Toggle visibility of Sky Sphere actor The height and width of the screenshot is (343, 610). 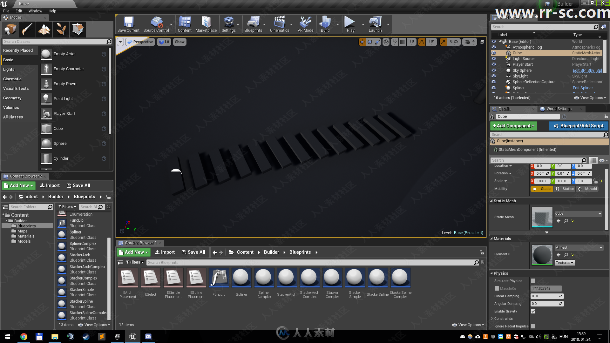pos(494,71)
